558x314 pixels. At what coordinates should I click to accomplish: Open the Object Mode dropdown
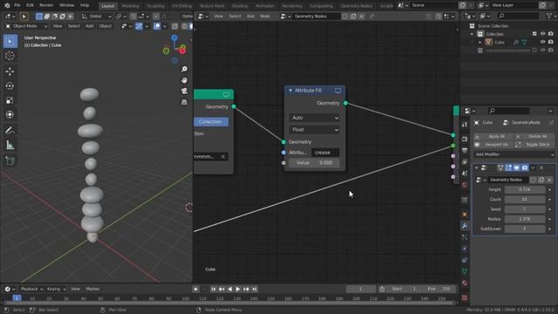tap(26, 26)
